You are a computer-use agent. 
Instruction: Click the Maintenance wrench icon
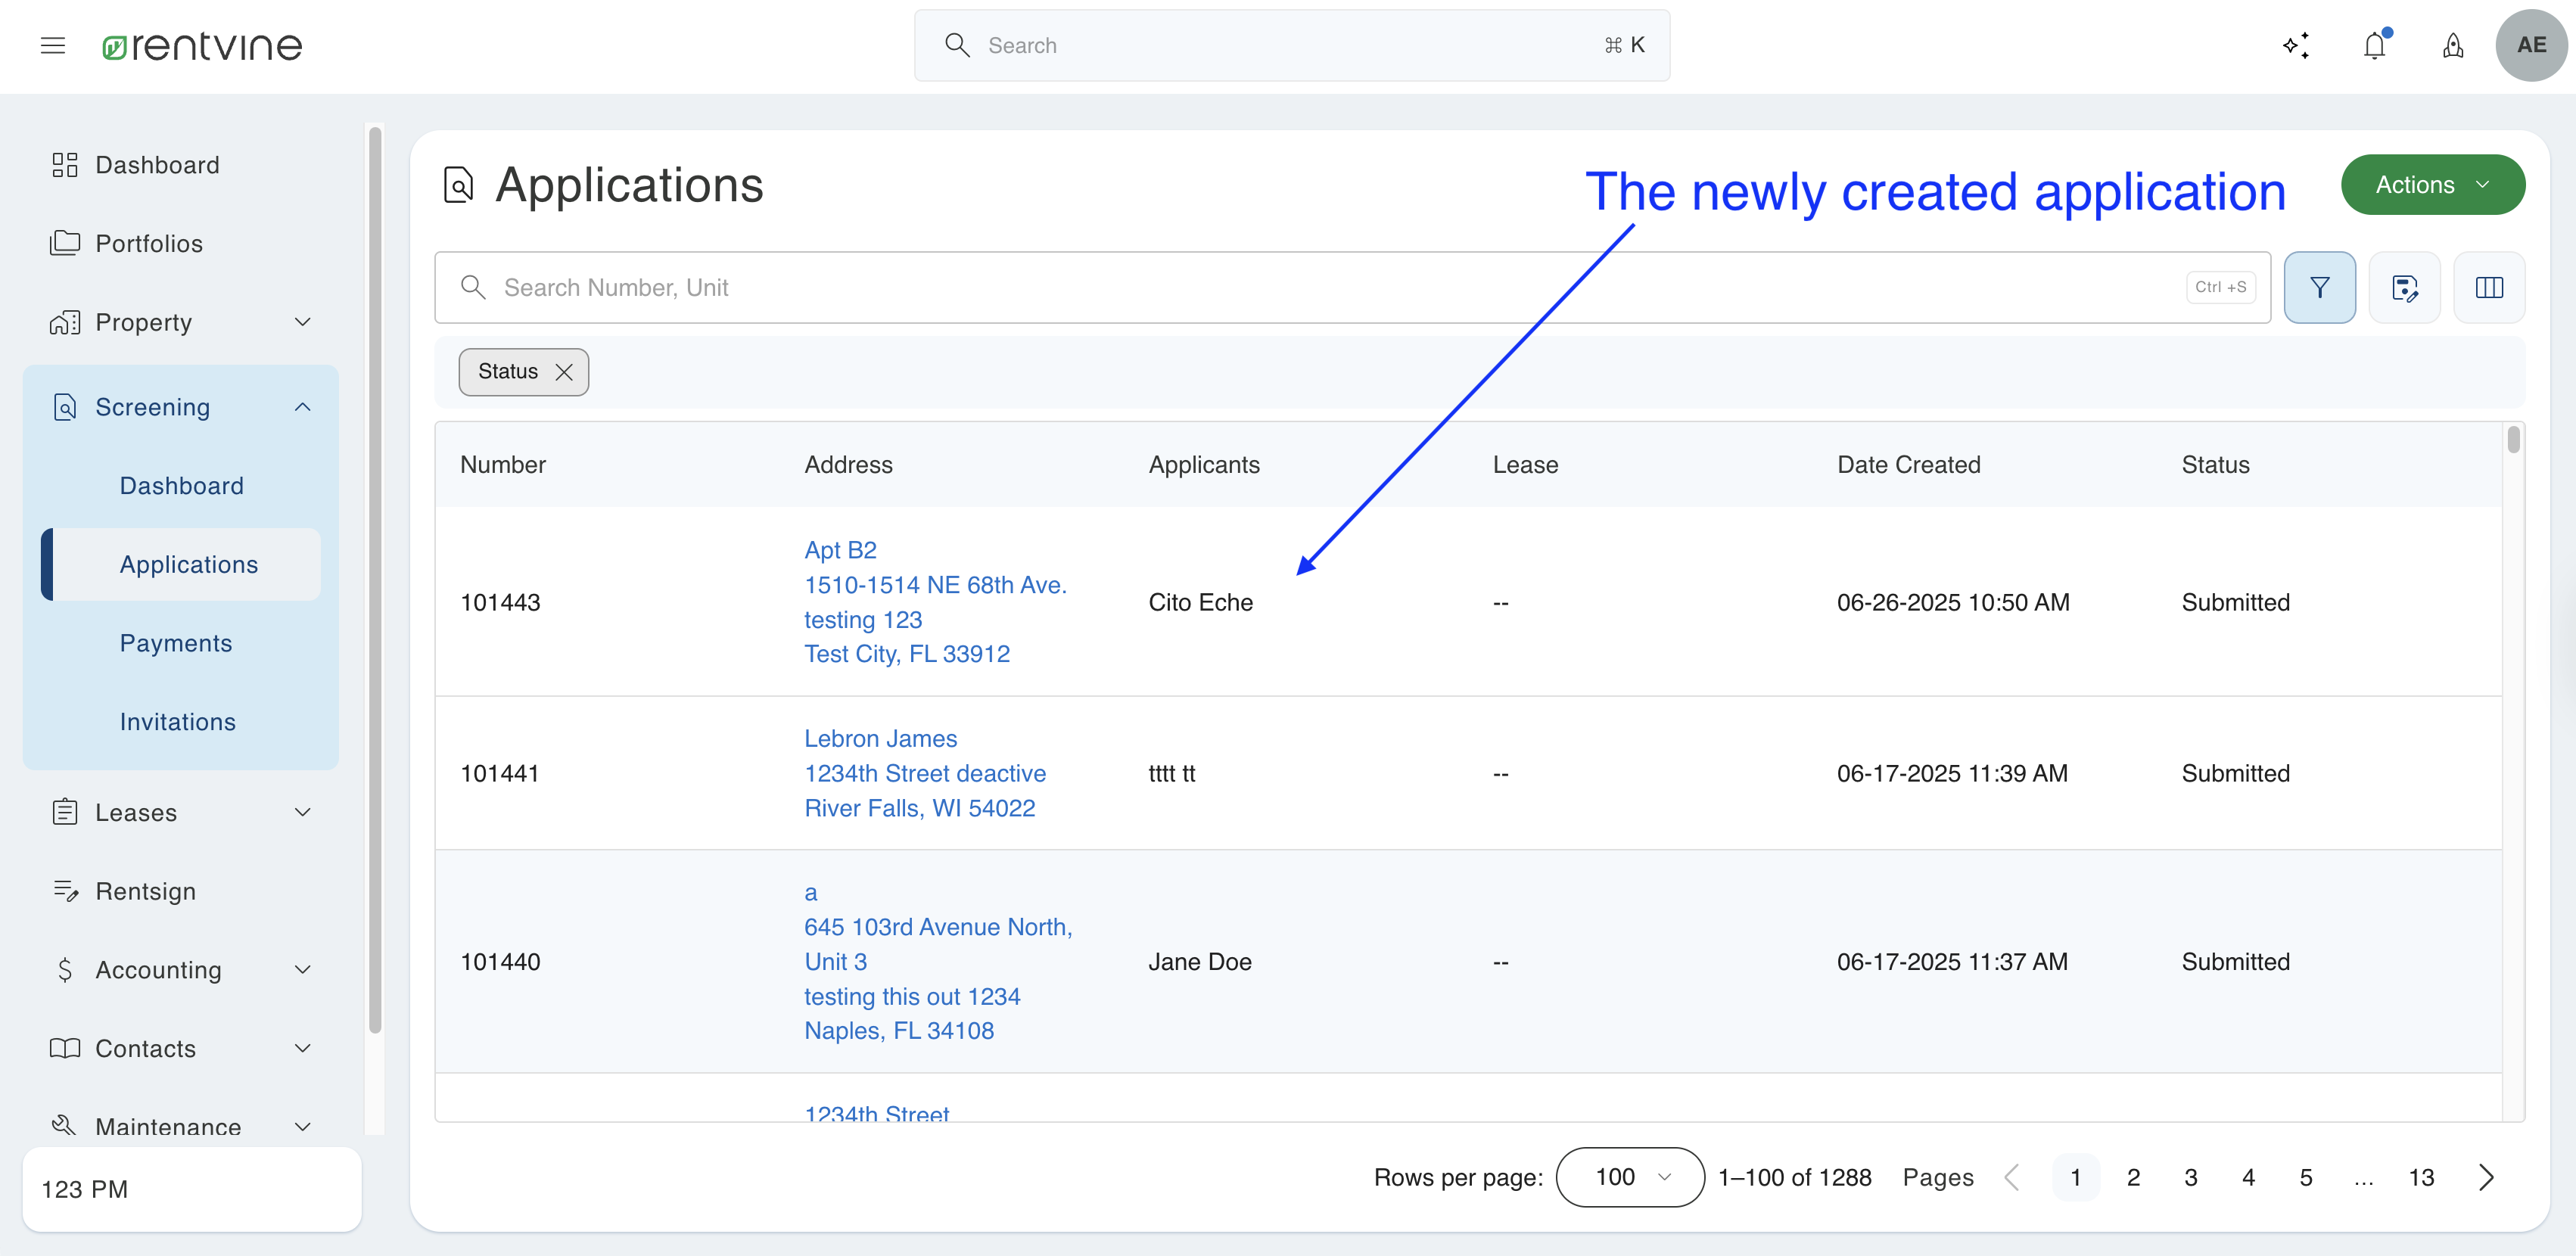(65, 1126)
